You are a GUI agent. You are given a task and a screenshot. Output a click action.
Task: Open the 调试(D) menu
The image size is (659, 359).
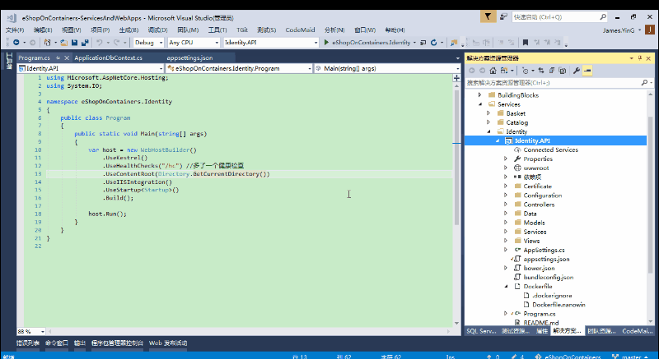[157, 30]
